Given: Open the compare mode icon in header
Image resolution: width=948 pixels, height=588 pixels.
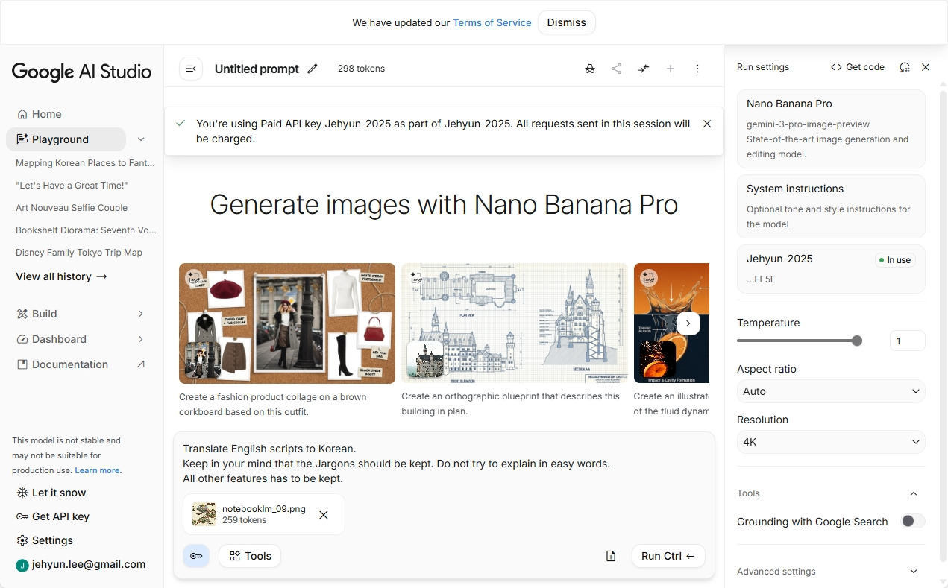Looking at the screenshot, I should 644,69.
